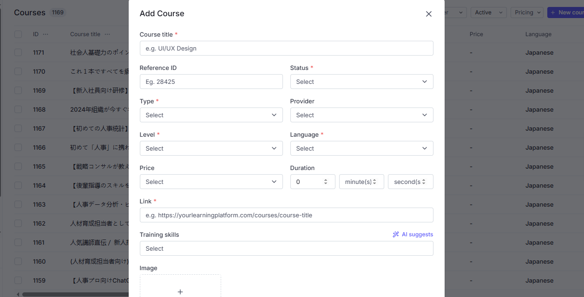Check the checkbox for course 1171
584x297 pixels.
point(18,53)
